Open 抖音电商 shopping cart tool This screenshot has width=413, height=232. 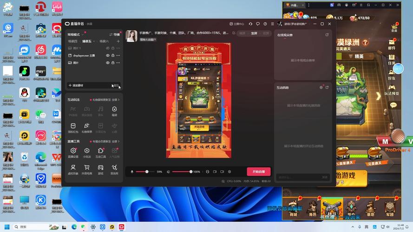click(x=87, y=168)
